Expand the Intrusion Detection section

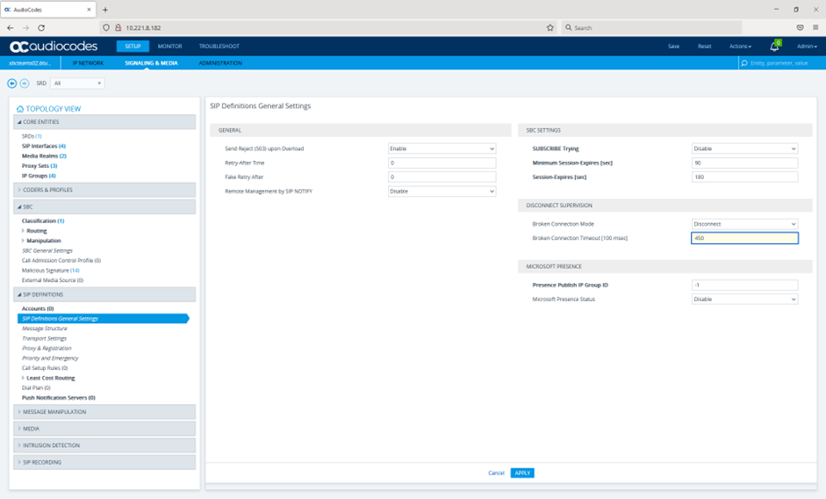tap(104, 445)
